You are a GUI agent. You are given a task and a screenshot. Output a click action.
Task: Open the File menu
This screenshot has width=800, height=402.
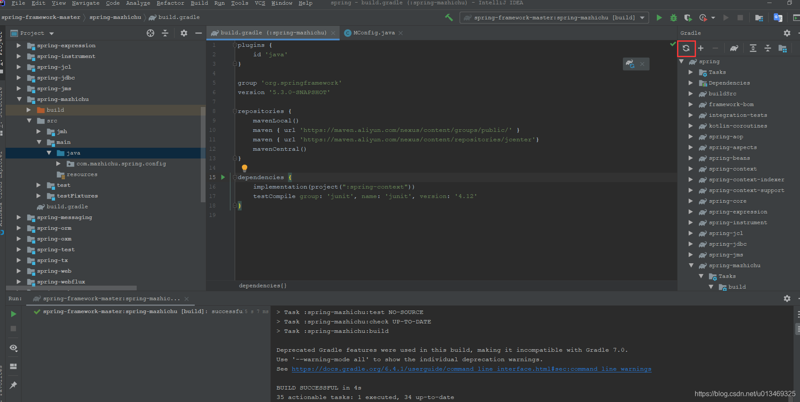[18, 3]
